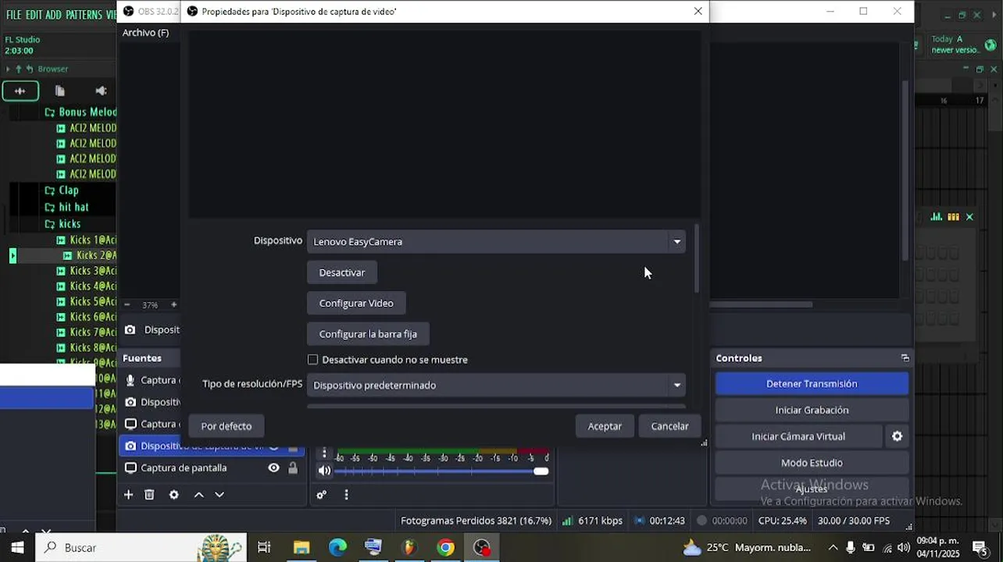Screen dimensions: 1003x562
Task: Zoom out preview with the minus icon
Action: [127, 305]
